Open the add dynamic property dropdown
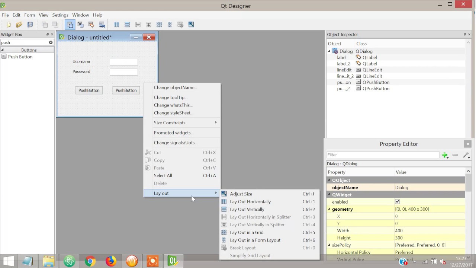476x268 pixels. (445, 155)
